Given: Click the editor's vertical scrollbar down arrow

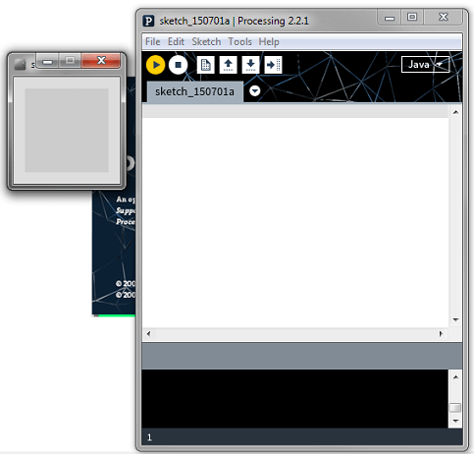Looking at the screenshot, I should (456, 319).
